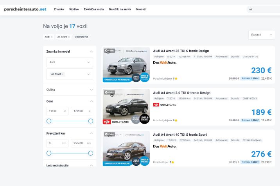Remove A4 Avant tag inside model dropdown
The height and width of the screenshot is (186, 280).
pos(63,74)
